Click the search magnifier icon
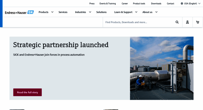 point(177,22)
